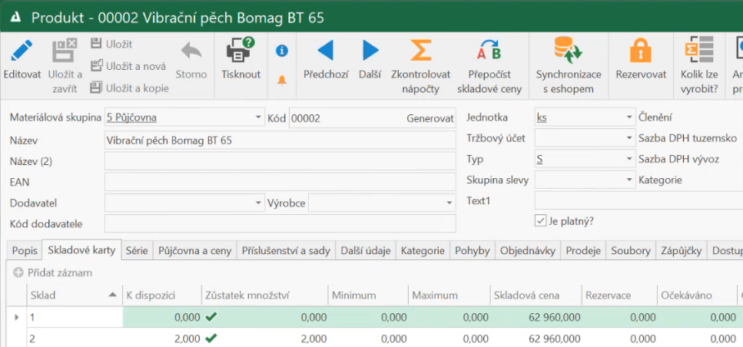The height and width of the screenshot is (347, 743).
Task: Click the application logo in title bar
Action: tap(15, 17)
